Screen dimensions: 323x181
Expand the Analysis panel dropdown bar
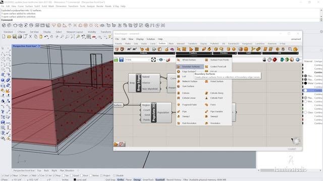[144, 53]
